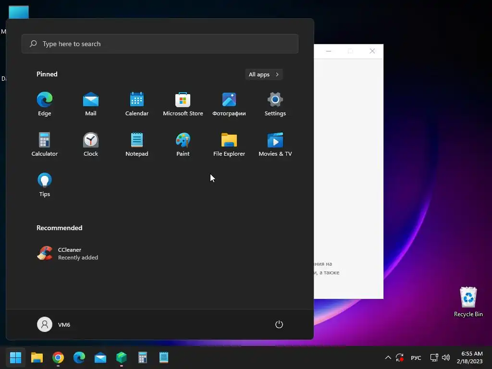This screenshot has height=369, width=492.
Task: Open the Paint app
Action: [183, 145]
